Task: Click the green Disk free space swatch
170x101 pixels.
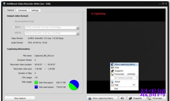Action: [x=36, y=83]
